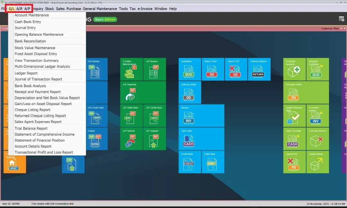Viewport: 347px width, 208px height.
Task: Click the Creditor Maintenance icon
Action: click(131, 70)
